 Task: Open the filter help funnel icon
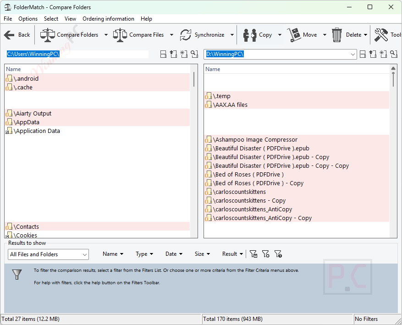point(278,254)
